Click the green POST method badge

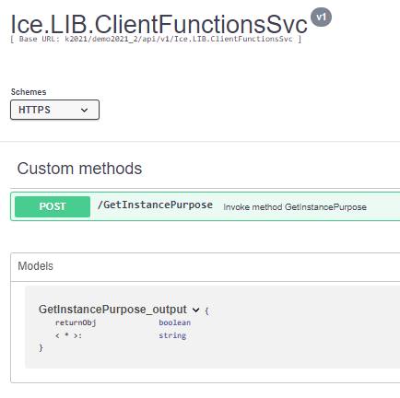click(x=53, y=206)
